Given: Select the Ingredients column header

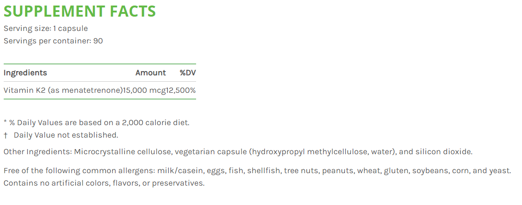Looking at the screenshot, I should click(x=25, y=72).
